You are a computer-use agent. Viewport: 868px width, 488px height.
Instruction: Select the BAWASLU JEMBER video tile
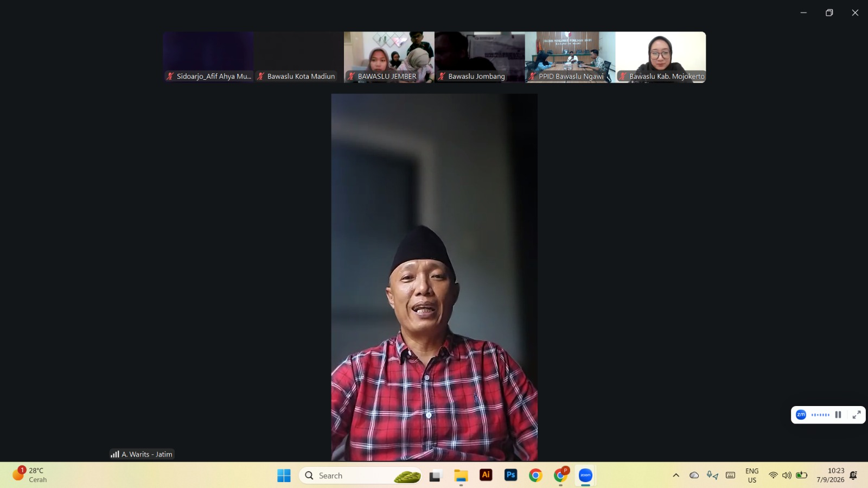click(x=389, y=57)
